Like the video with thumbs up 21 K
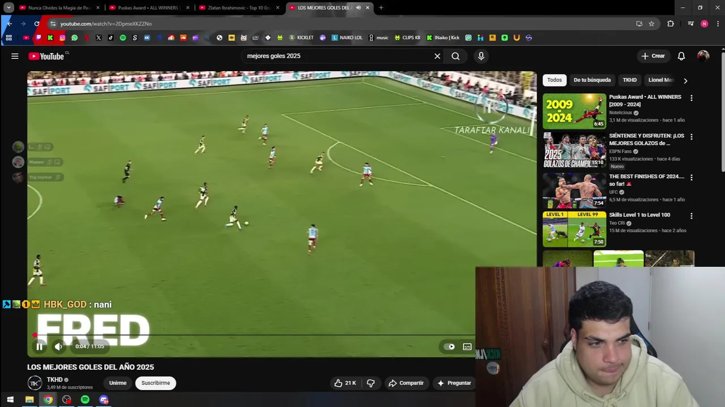 345,383
